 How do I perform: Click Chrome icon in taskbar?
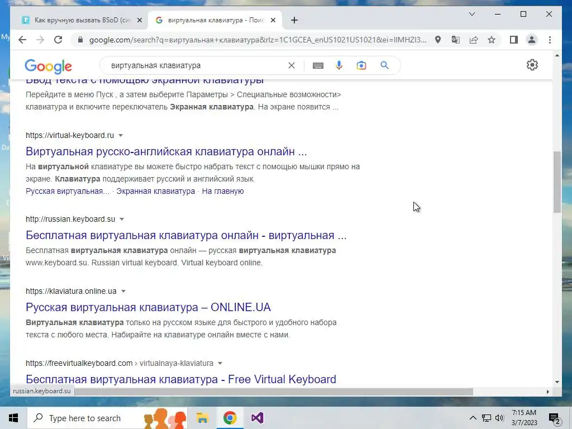pos(230,418)
